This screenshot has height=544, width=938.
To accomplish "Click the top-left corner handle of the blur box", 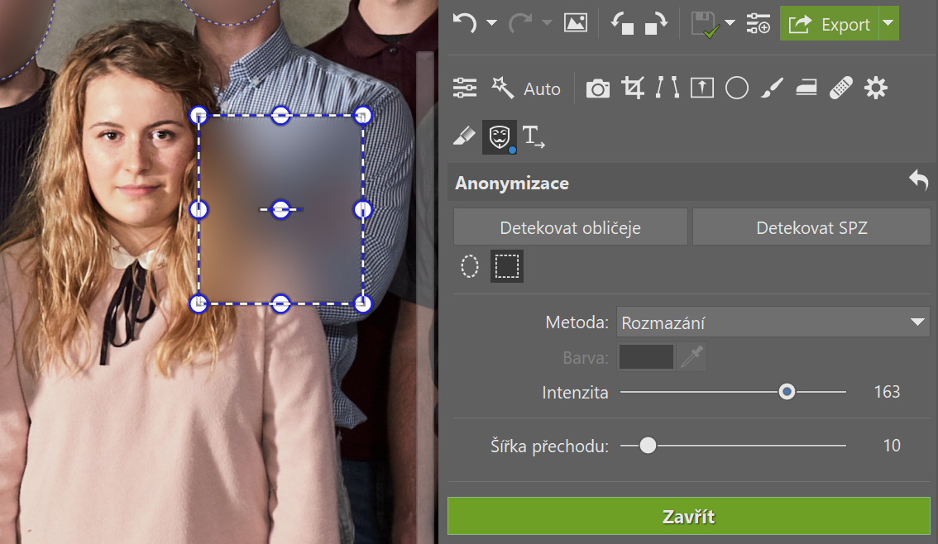I will click(199, 116).
